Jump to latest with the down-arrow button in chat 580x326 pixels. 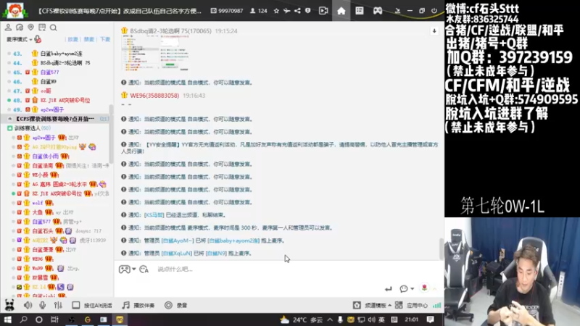pos(434,31)
